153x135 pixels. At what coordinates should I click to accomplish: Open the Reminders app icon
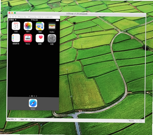[x=16, y=38]
